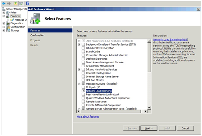Click the horizontal scroll left arrow
This screenshot has width=202, height=136.
(x=78, y=111)
